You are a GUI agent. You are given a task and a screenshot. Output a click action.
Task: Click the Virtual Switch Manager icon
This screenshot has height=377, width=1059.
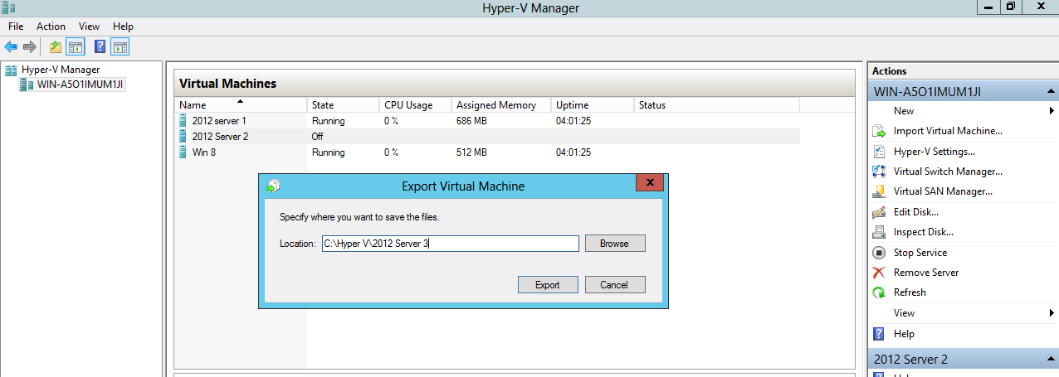tap(879, 172)
